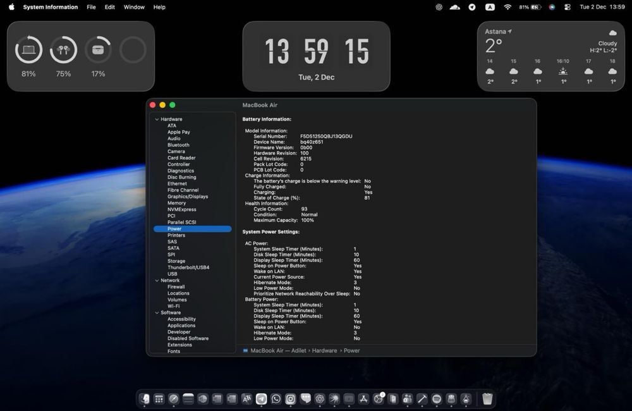Select NVMExpress in the sidebar
The width and height of the screenshot is (632, 411).
[182, 209]
